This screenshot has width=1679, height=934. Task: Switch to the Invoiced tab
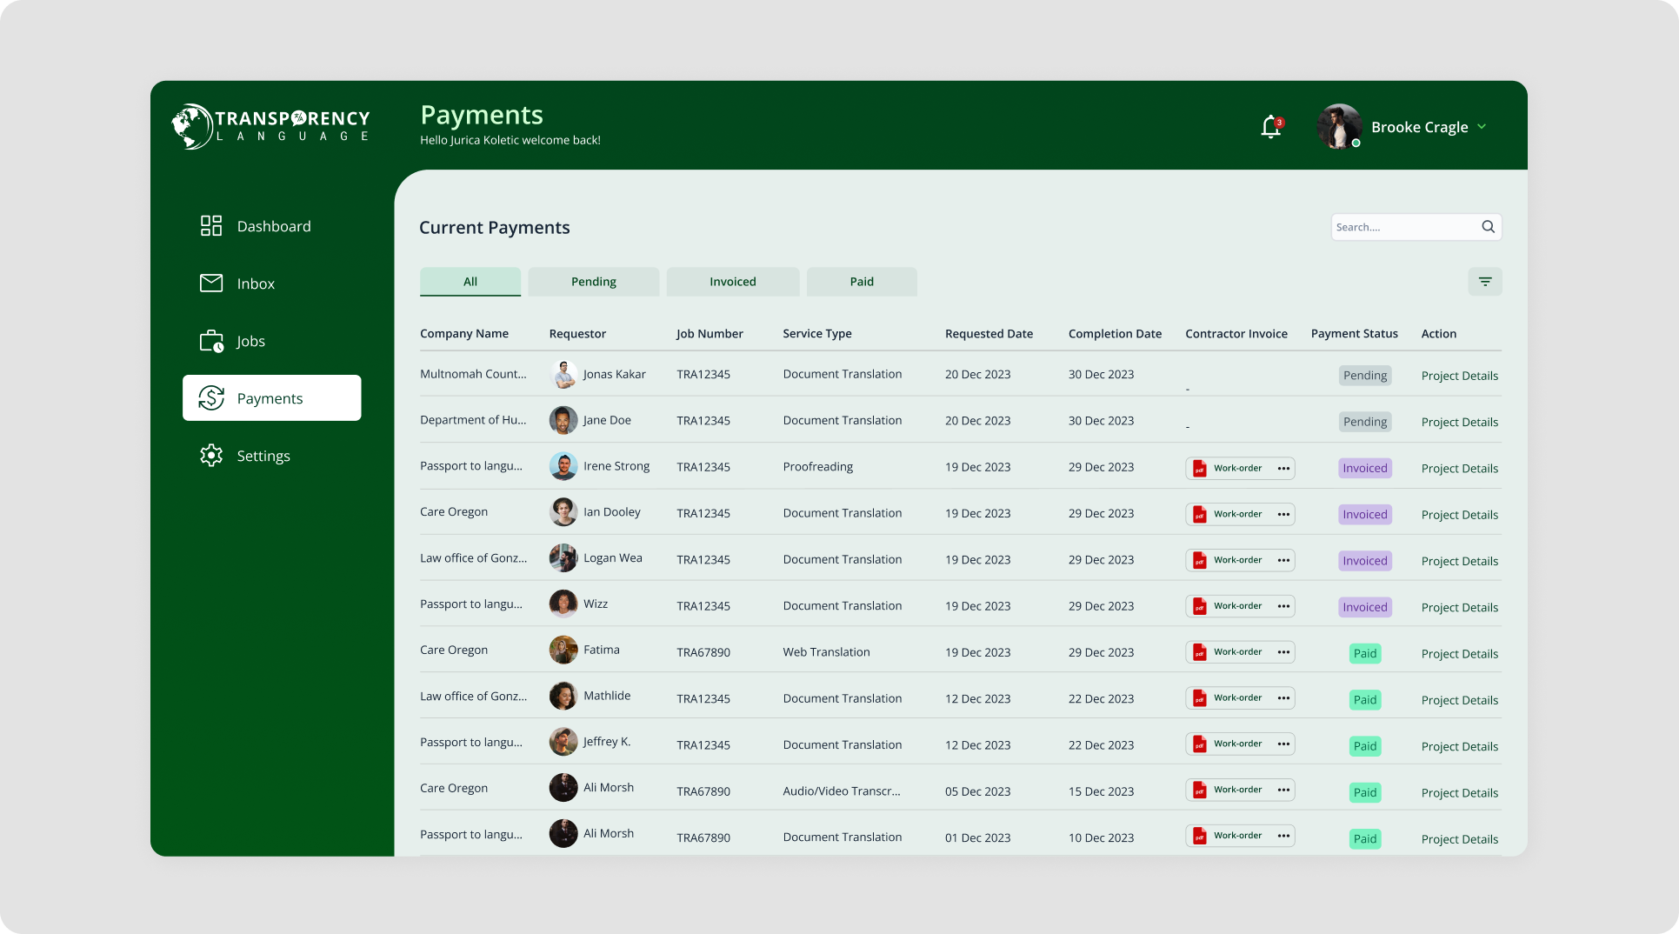[x=733, y=282]
